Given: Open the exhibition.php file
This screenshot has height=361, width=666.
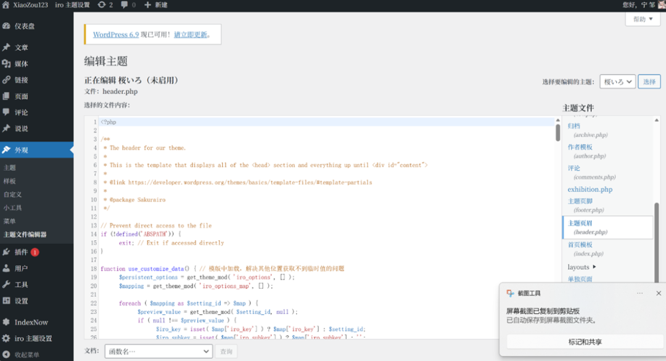Looking at the screenshot, I should coord(590,189).
